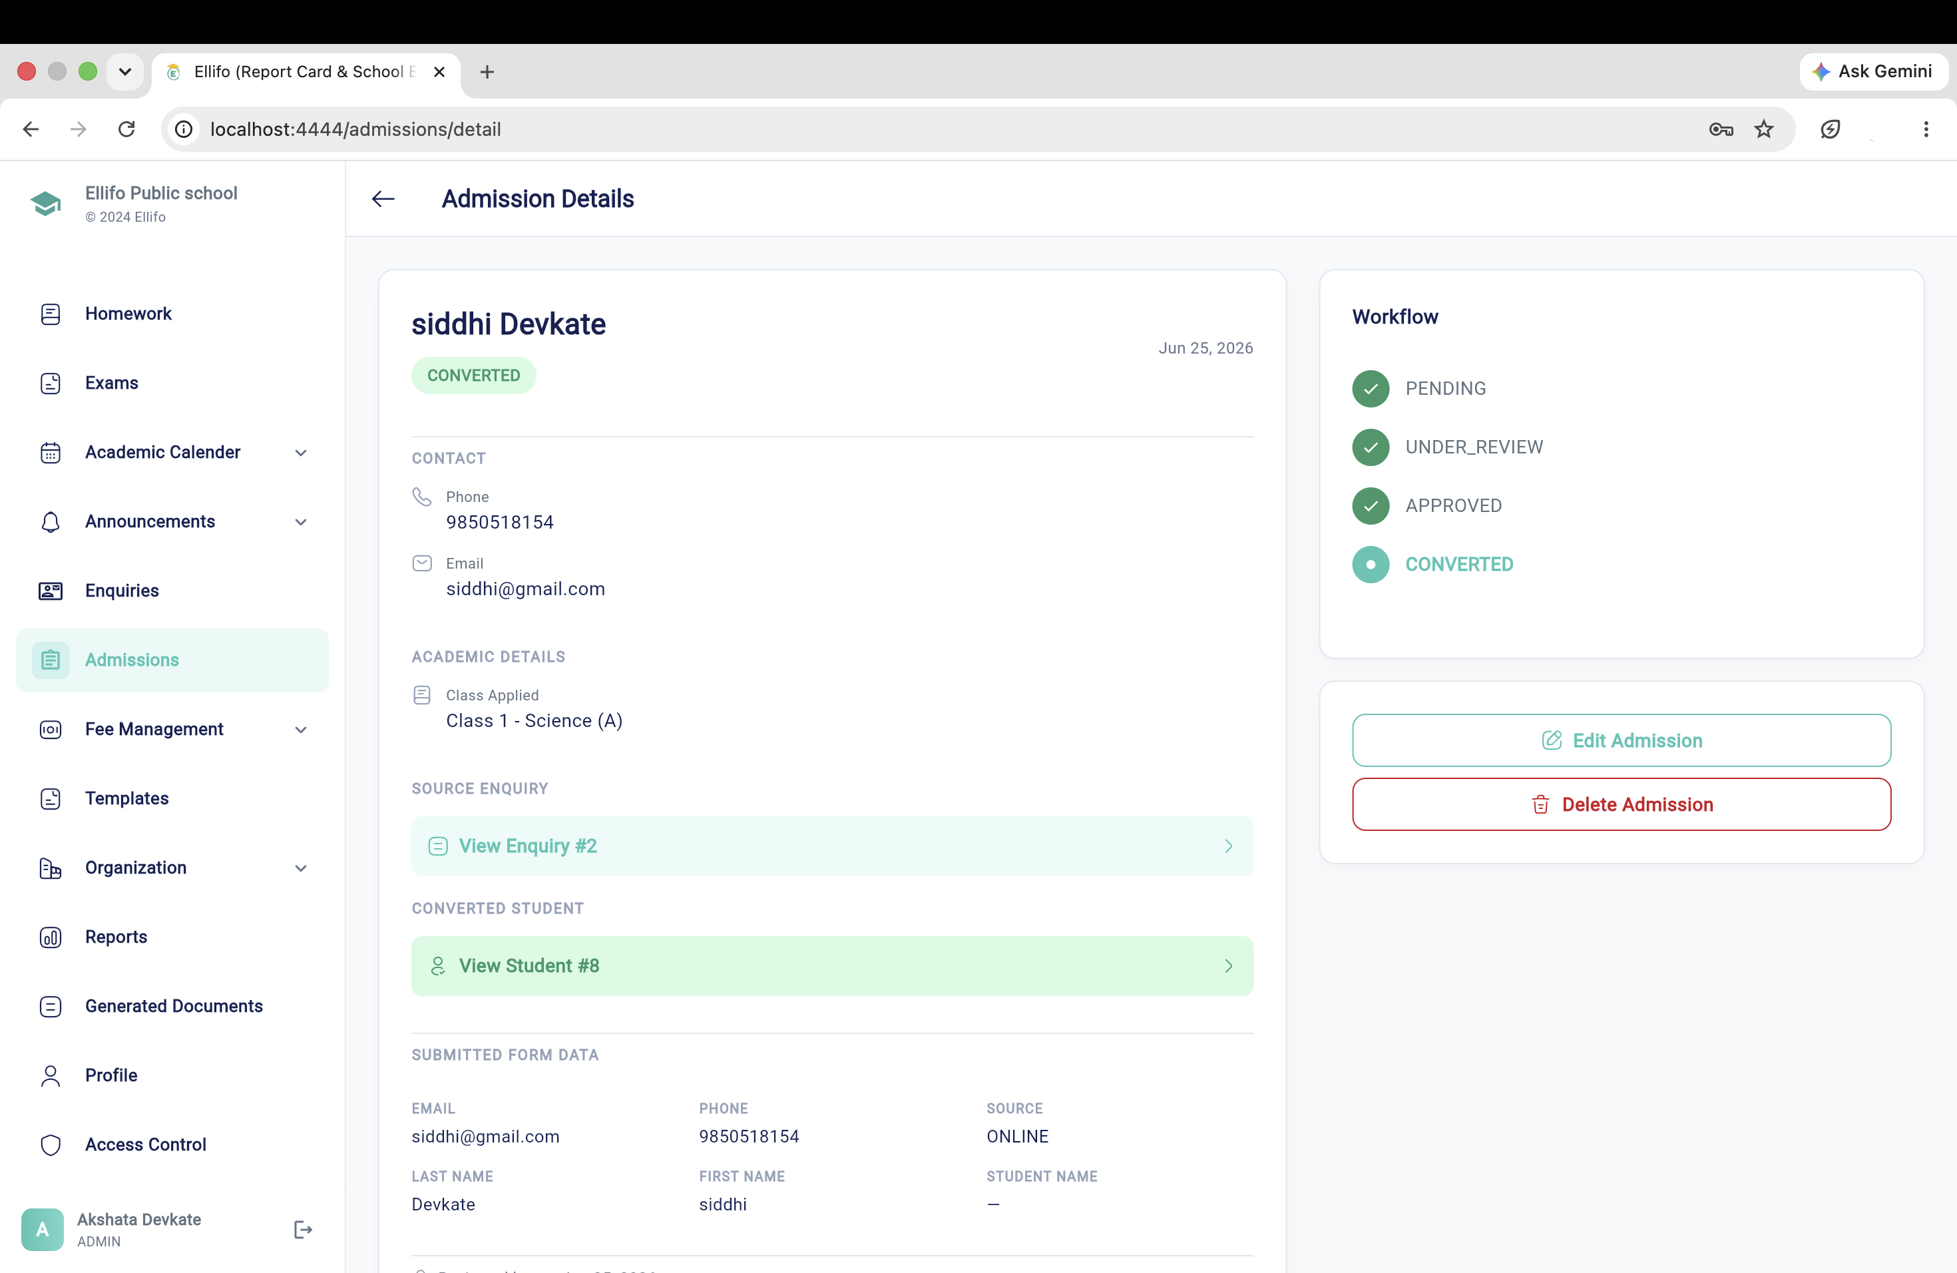Open the Templates menu item
This screenshot has width=1957, height=1273.
tap(172, 798)
